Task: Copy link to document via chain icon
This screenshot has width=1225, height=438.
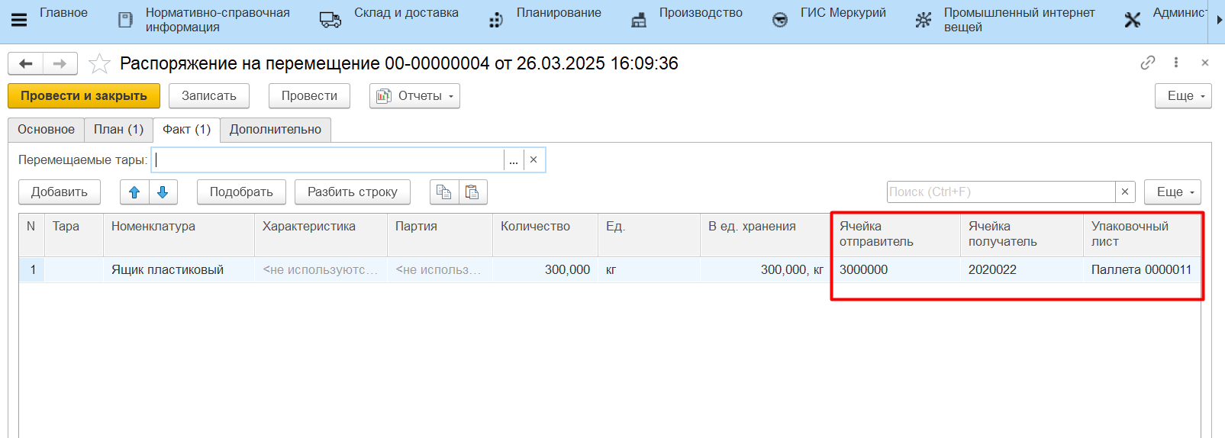Action: click(1147, 63)
